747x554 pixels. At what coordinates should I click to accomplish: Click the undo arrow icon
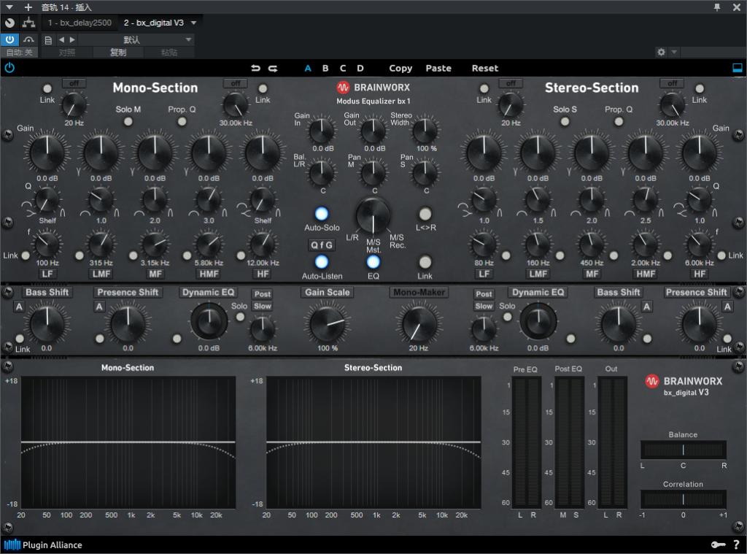[x=256, y=68]
